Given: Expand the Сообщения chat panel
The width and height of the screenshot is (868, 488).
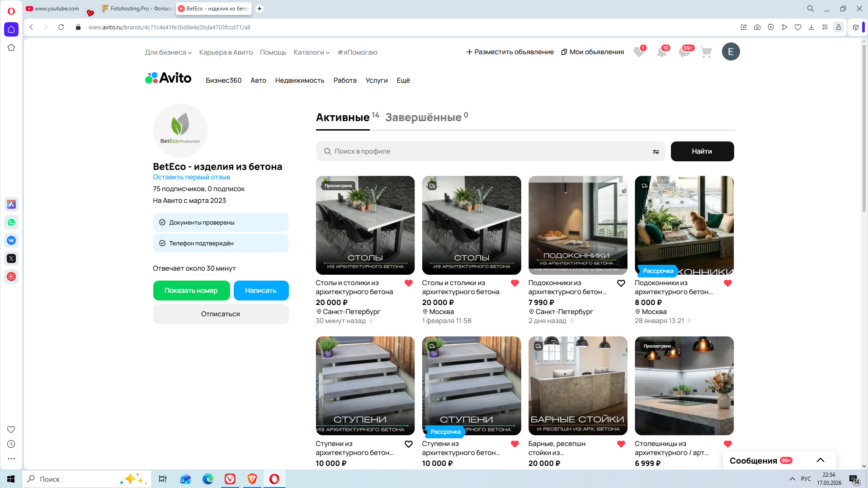Looking at the screenshot, I should click(820, 460).
